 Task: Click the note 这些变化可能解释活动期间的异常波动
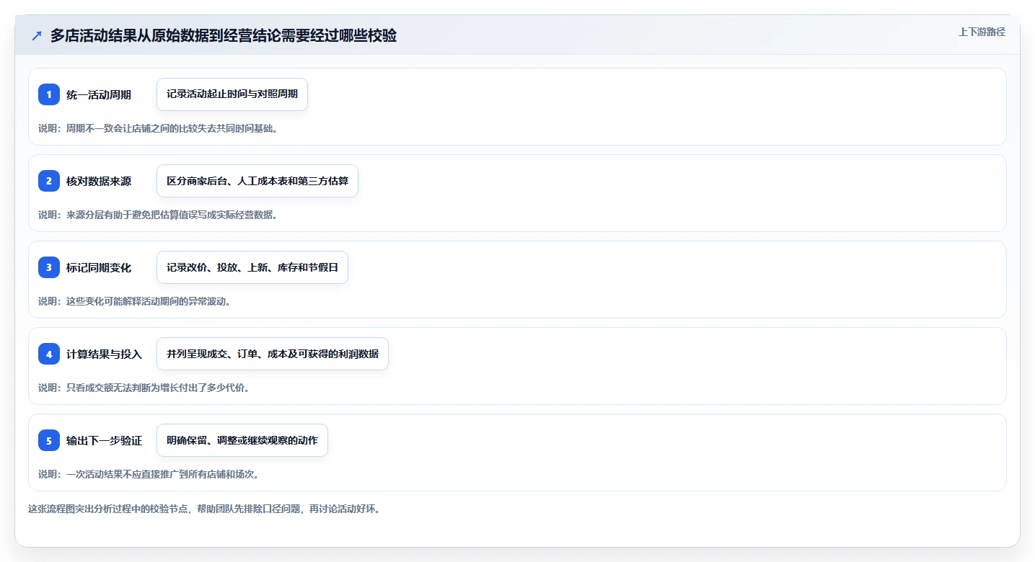[x=135, y=301]
